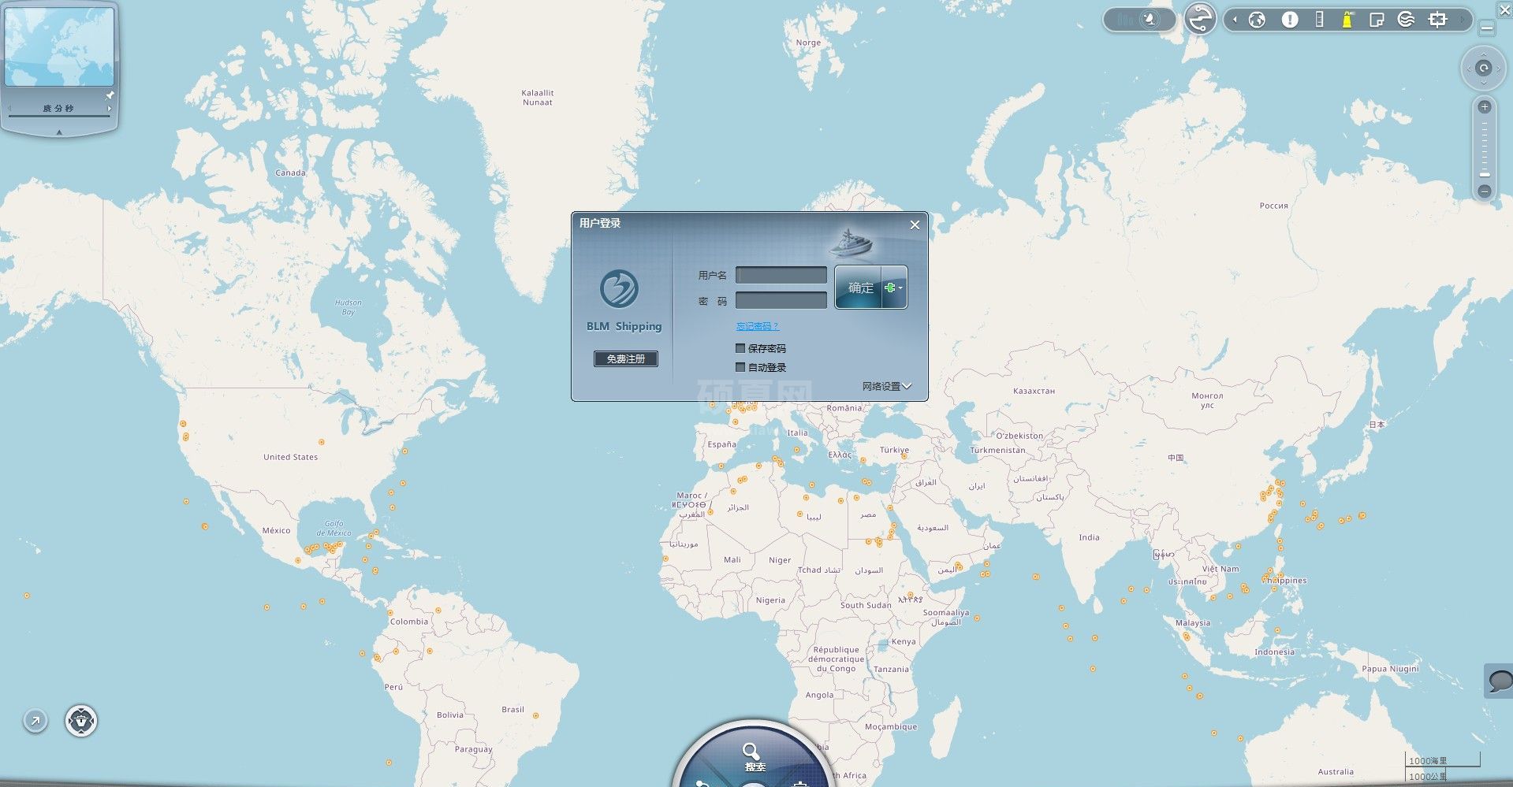Click the Australia map label
The height and width of the screenshot is (787, 1513).
click(x=1336, y=771)
